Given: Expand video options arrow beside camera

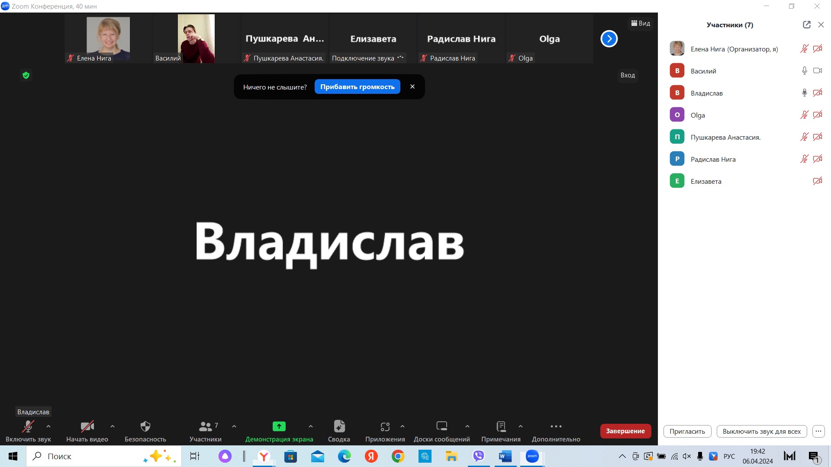Looking at the screenshot, I should click(113, 426).
